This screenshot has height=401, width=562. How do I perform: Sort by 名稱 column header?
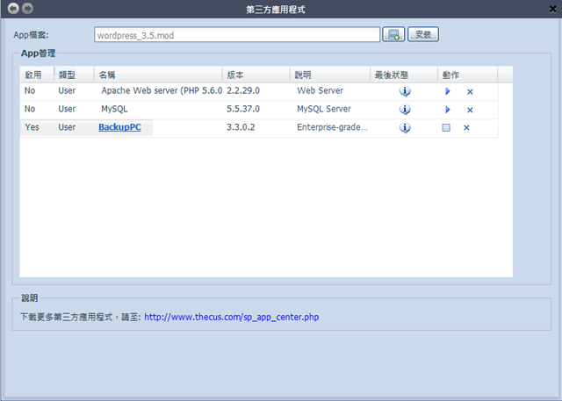[158, 75]
